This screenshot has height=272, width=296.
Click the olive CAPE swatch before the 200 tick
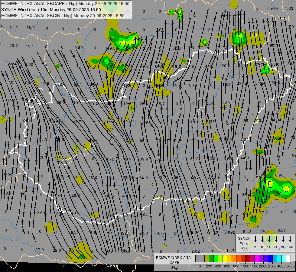coord(207,258)
